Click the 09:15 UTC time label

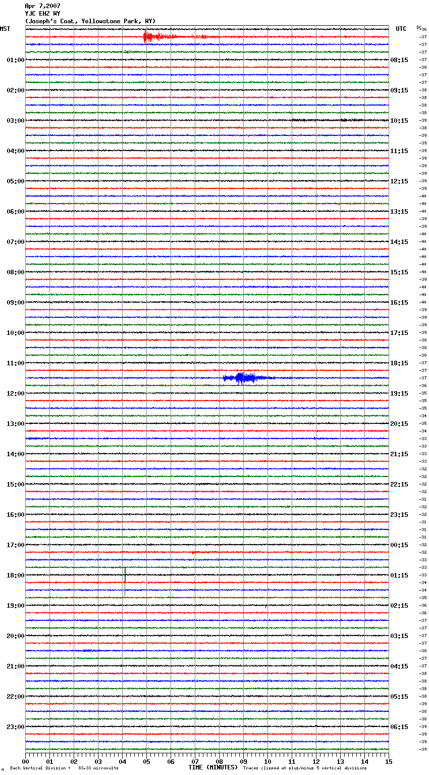(x=399, y=90)
